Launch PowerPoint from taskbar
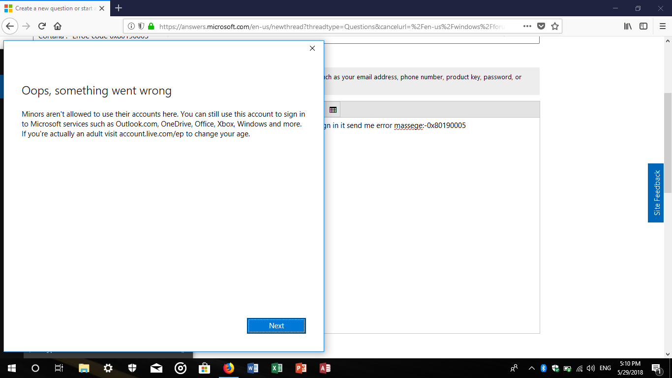This screenshot has width=672, height=378. tap(301, 368)
